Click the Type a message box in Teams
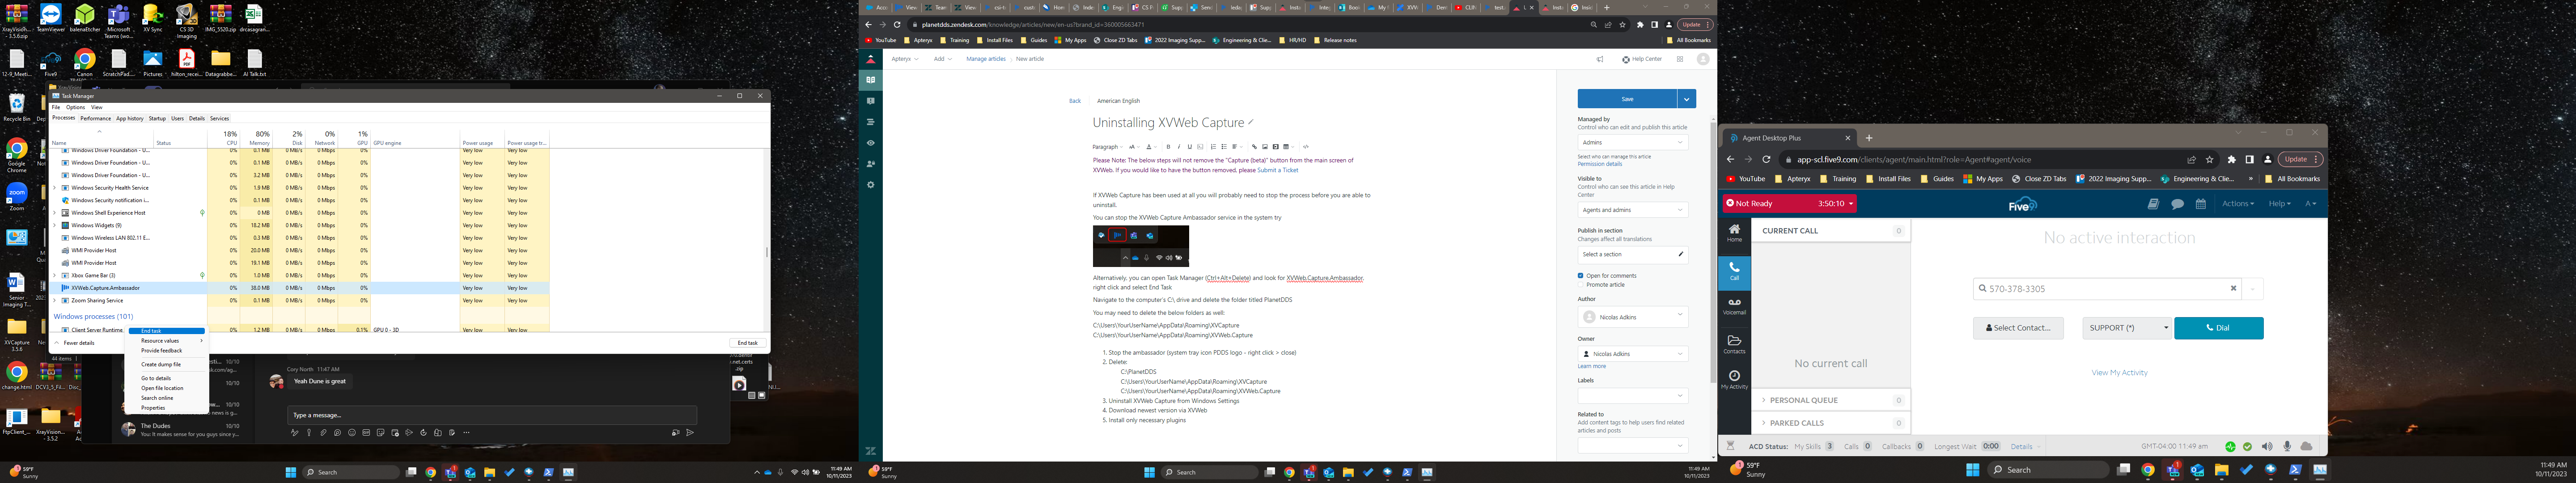This screenshot has width=2576, height=483. click(x=491, y=415)
